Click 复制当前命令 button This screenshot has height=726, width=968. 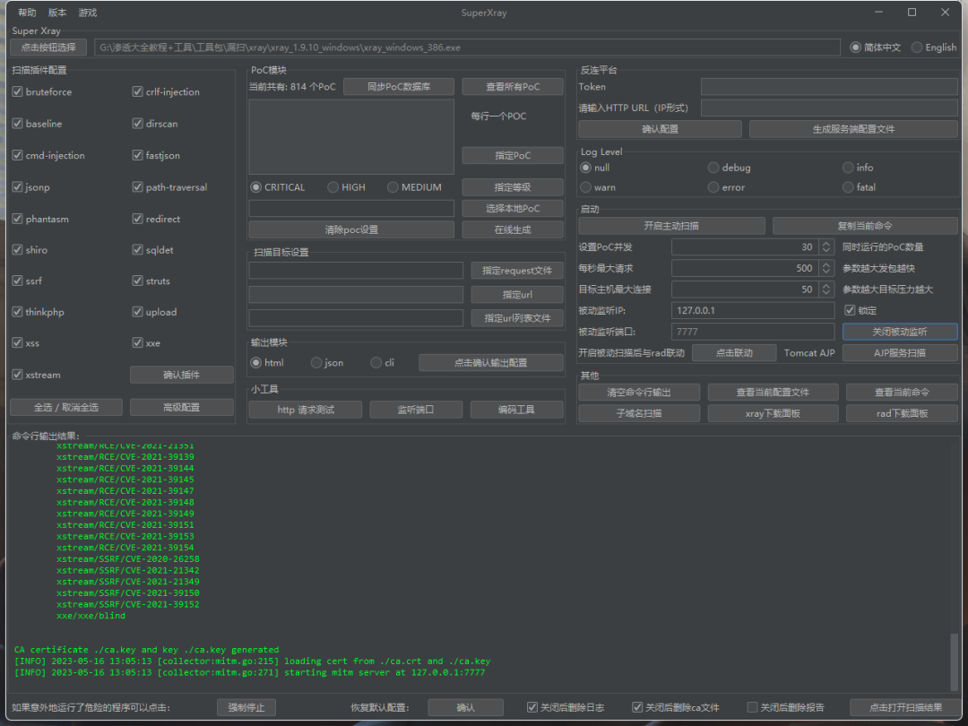pyautogui.click(x=865, y=226)
